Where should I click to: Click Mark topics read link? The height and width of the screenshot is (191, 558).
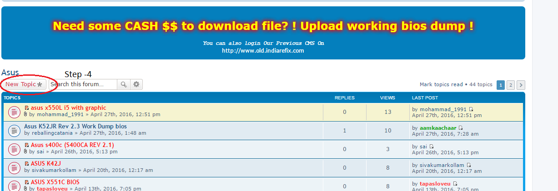tap(441, 84)
